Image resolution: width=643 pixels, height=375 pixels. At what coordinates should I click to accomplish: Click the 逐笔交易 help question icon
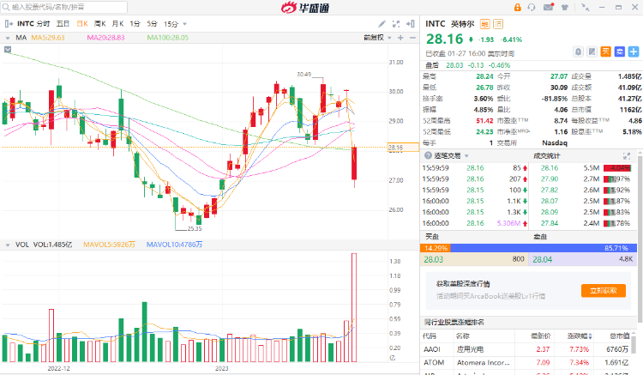pos(428,155)
